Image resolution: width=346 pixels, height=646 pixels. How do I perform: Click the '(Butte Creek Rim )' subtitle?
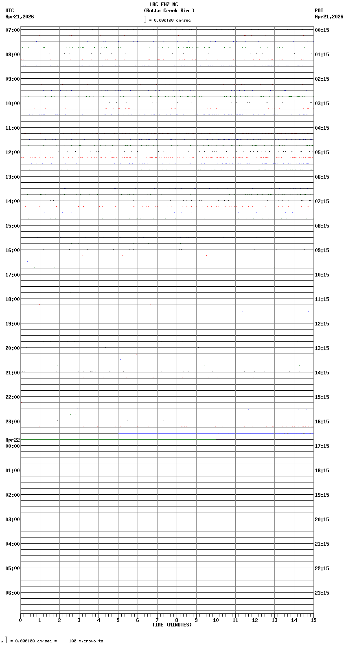169,11
